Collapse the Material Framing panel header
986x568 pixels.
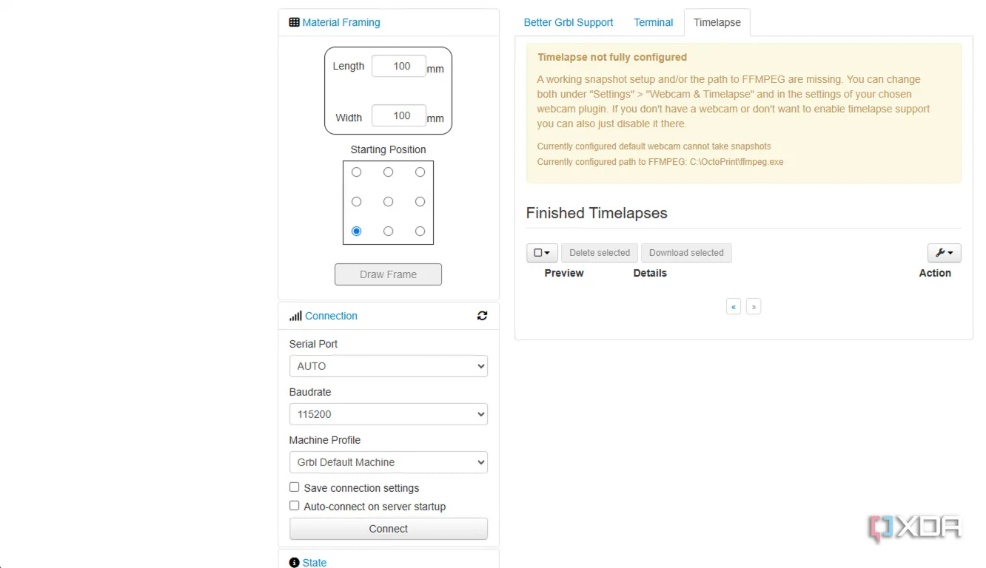click(341, 22)
